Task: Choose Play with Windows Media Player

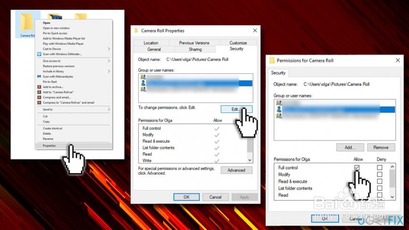Action: [63, 43]
